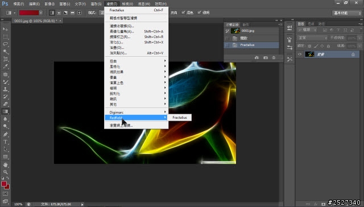Toggle lock position icon
Image resolution: width=364 pixels, height=207 pixels.
coord(322,46)
